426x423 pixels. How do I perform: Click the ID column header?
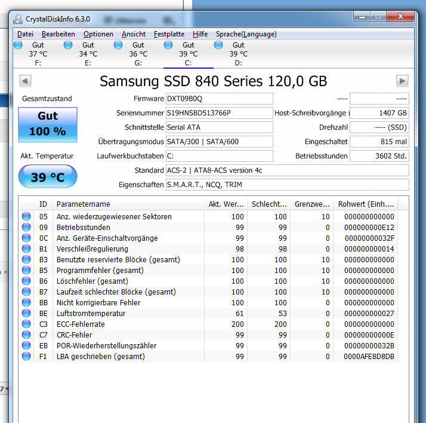(x=43, y=204)
